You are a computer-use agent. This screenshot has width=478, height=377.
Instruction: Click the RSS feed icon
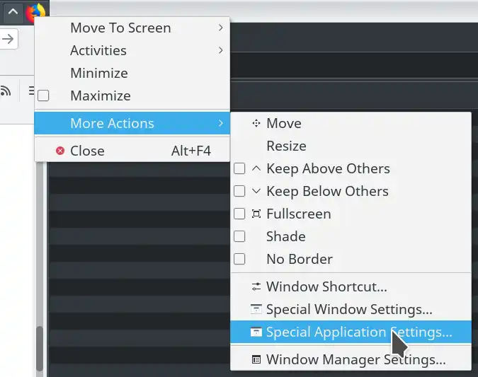(x=6, y=90)
